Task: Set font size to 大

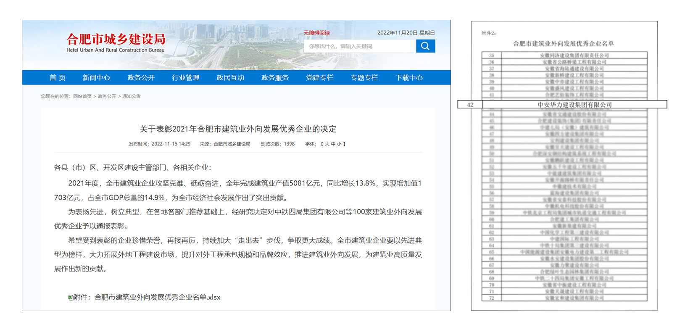Action: pyautogui.click(x=327, y=144)
